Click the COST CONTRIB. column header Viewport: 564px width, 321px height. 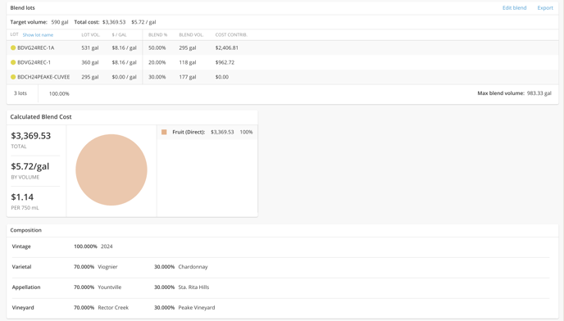tap(231, 35)
